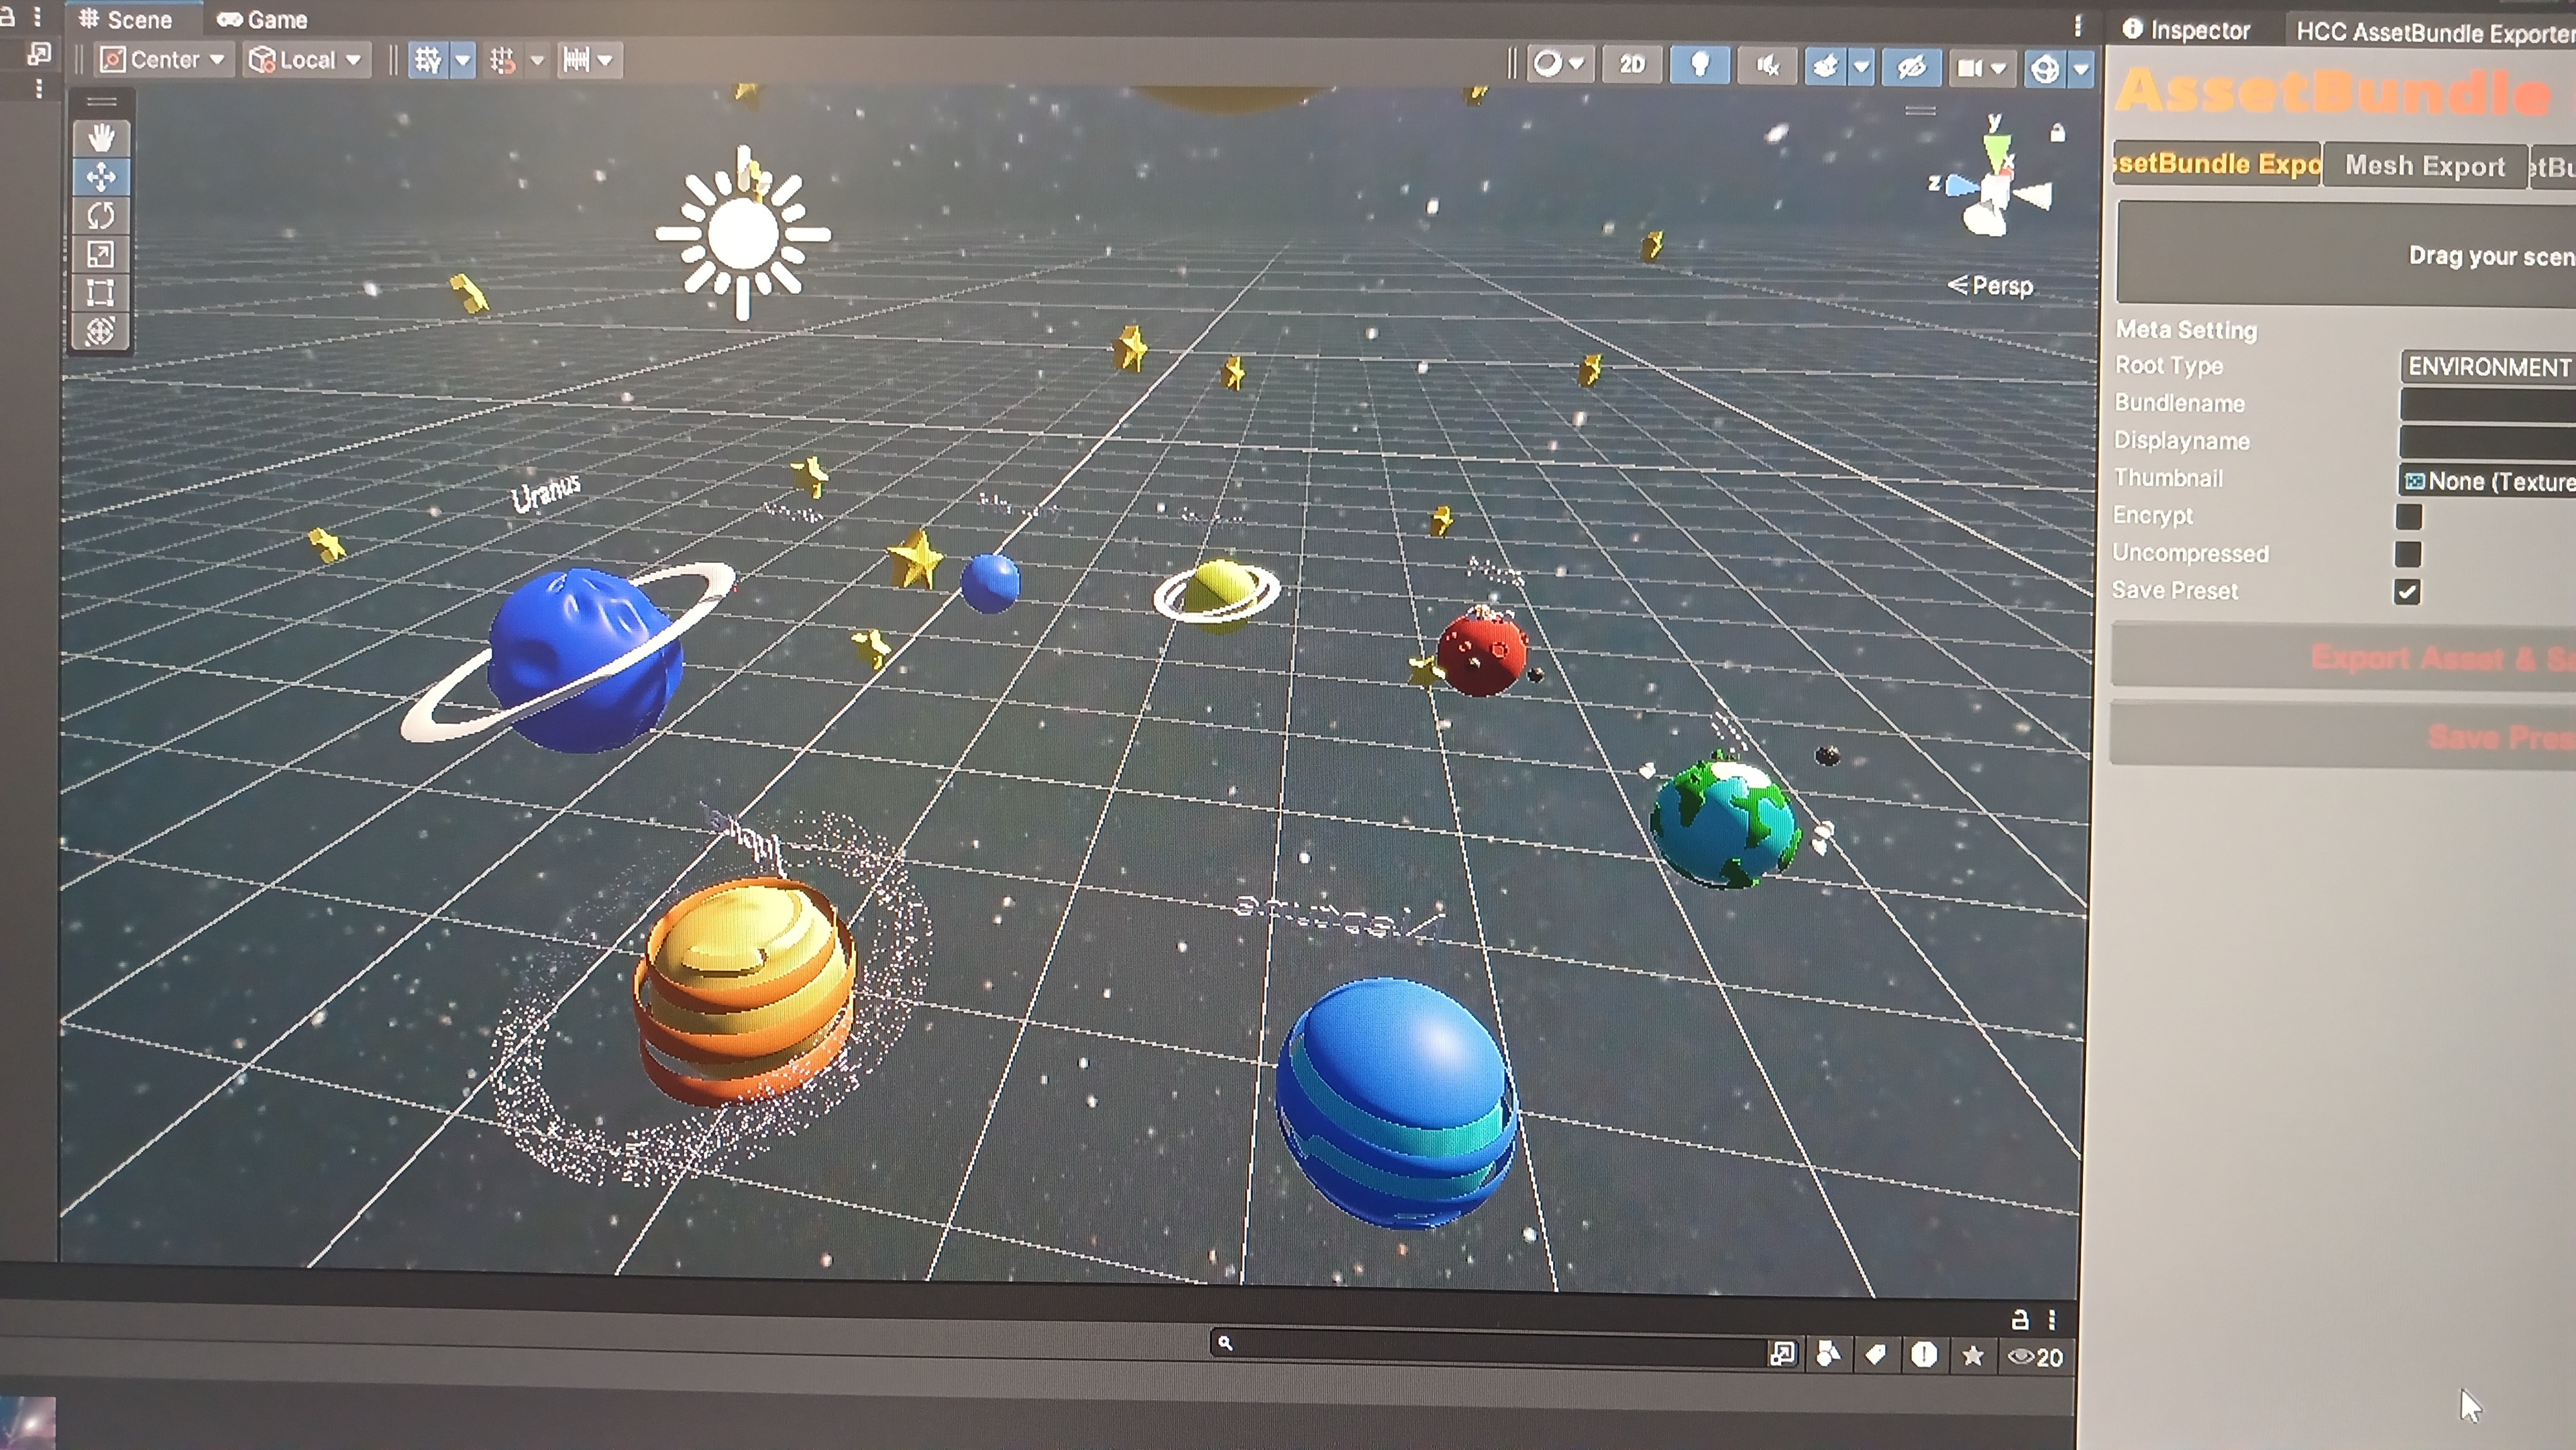
Task: Mute scene audio toggle icon
Action: coord(1767,66)
